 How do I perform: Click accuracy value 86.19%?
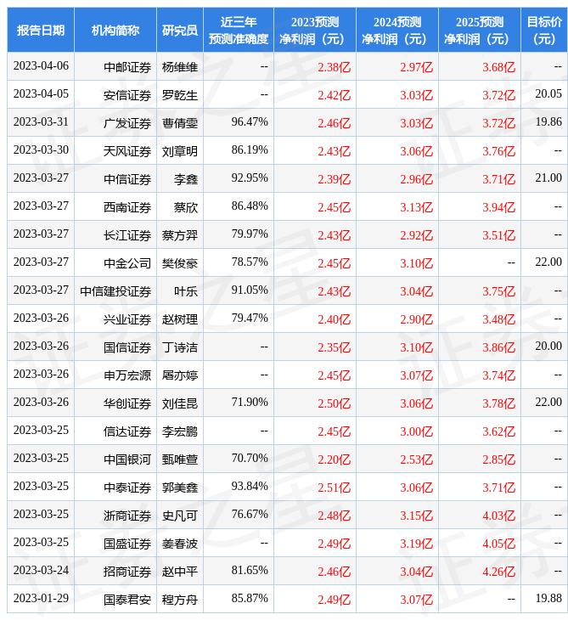click(x=250, y=149)
